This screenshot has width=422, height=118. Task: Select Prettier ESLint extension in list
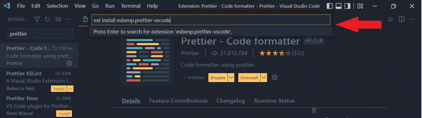click(x=39, y=81)
